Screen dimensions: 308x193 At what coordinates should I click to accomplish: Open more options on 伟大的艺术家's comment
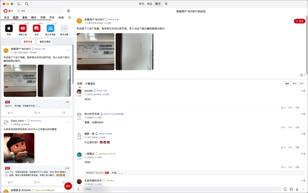click(x=304, y=128)
